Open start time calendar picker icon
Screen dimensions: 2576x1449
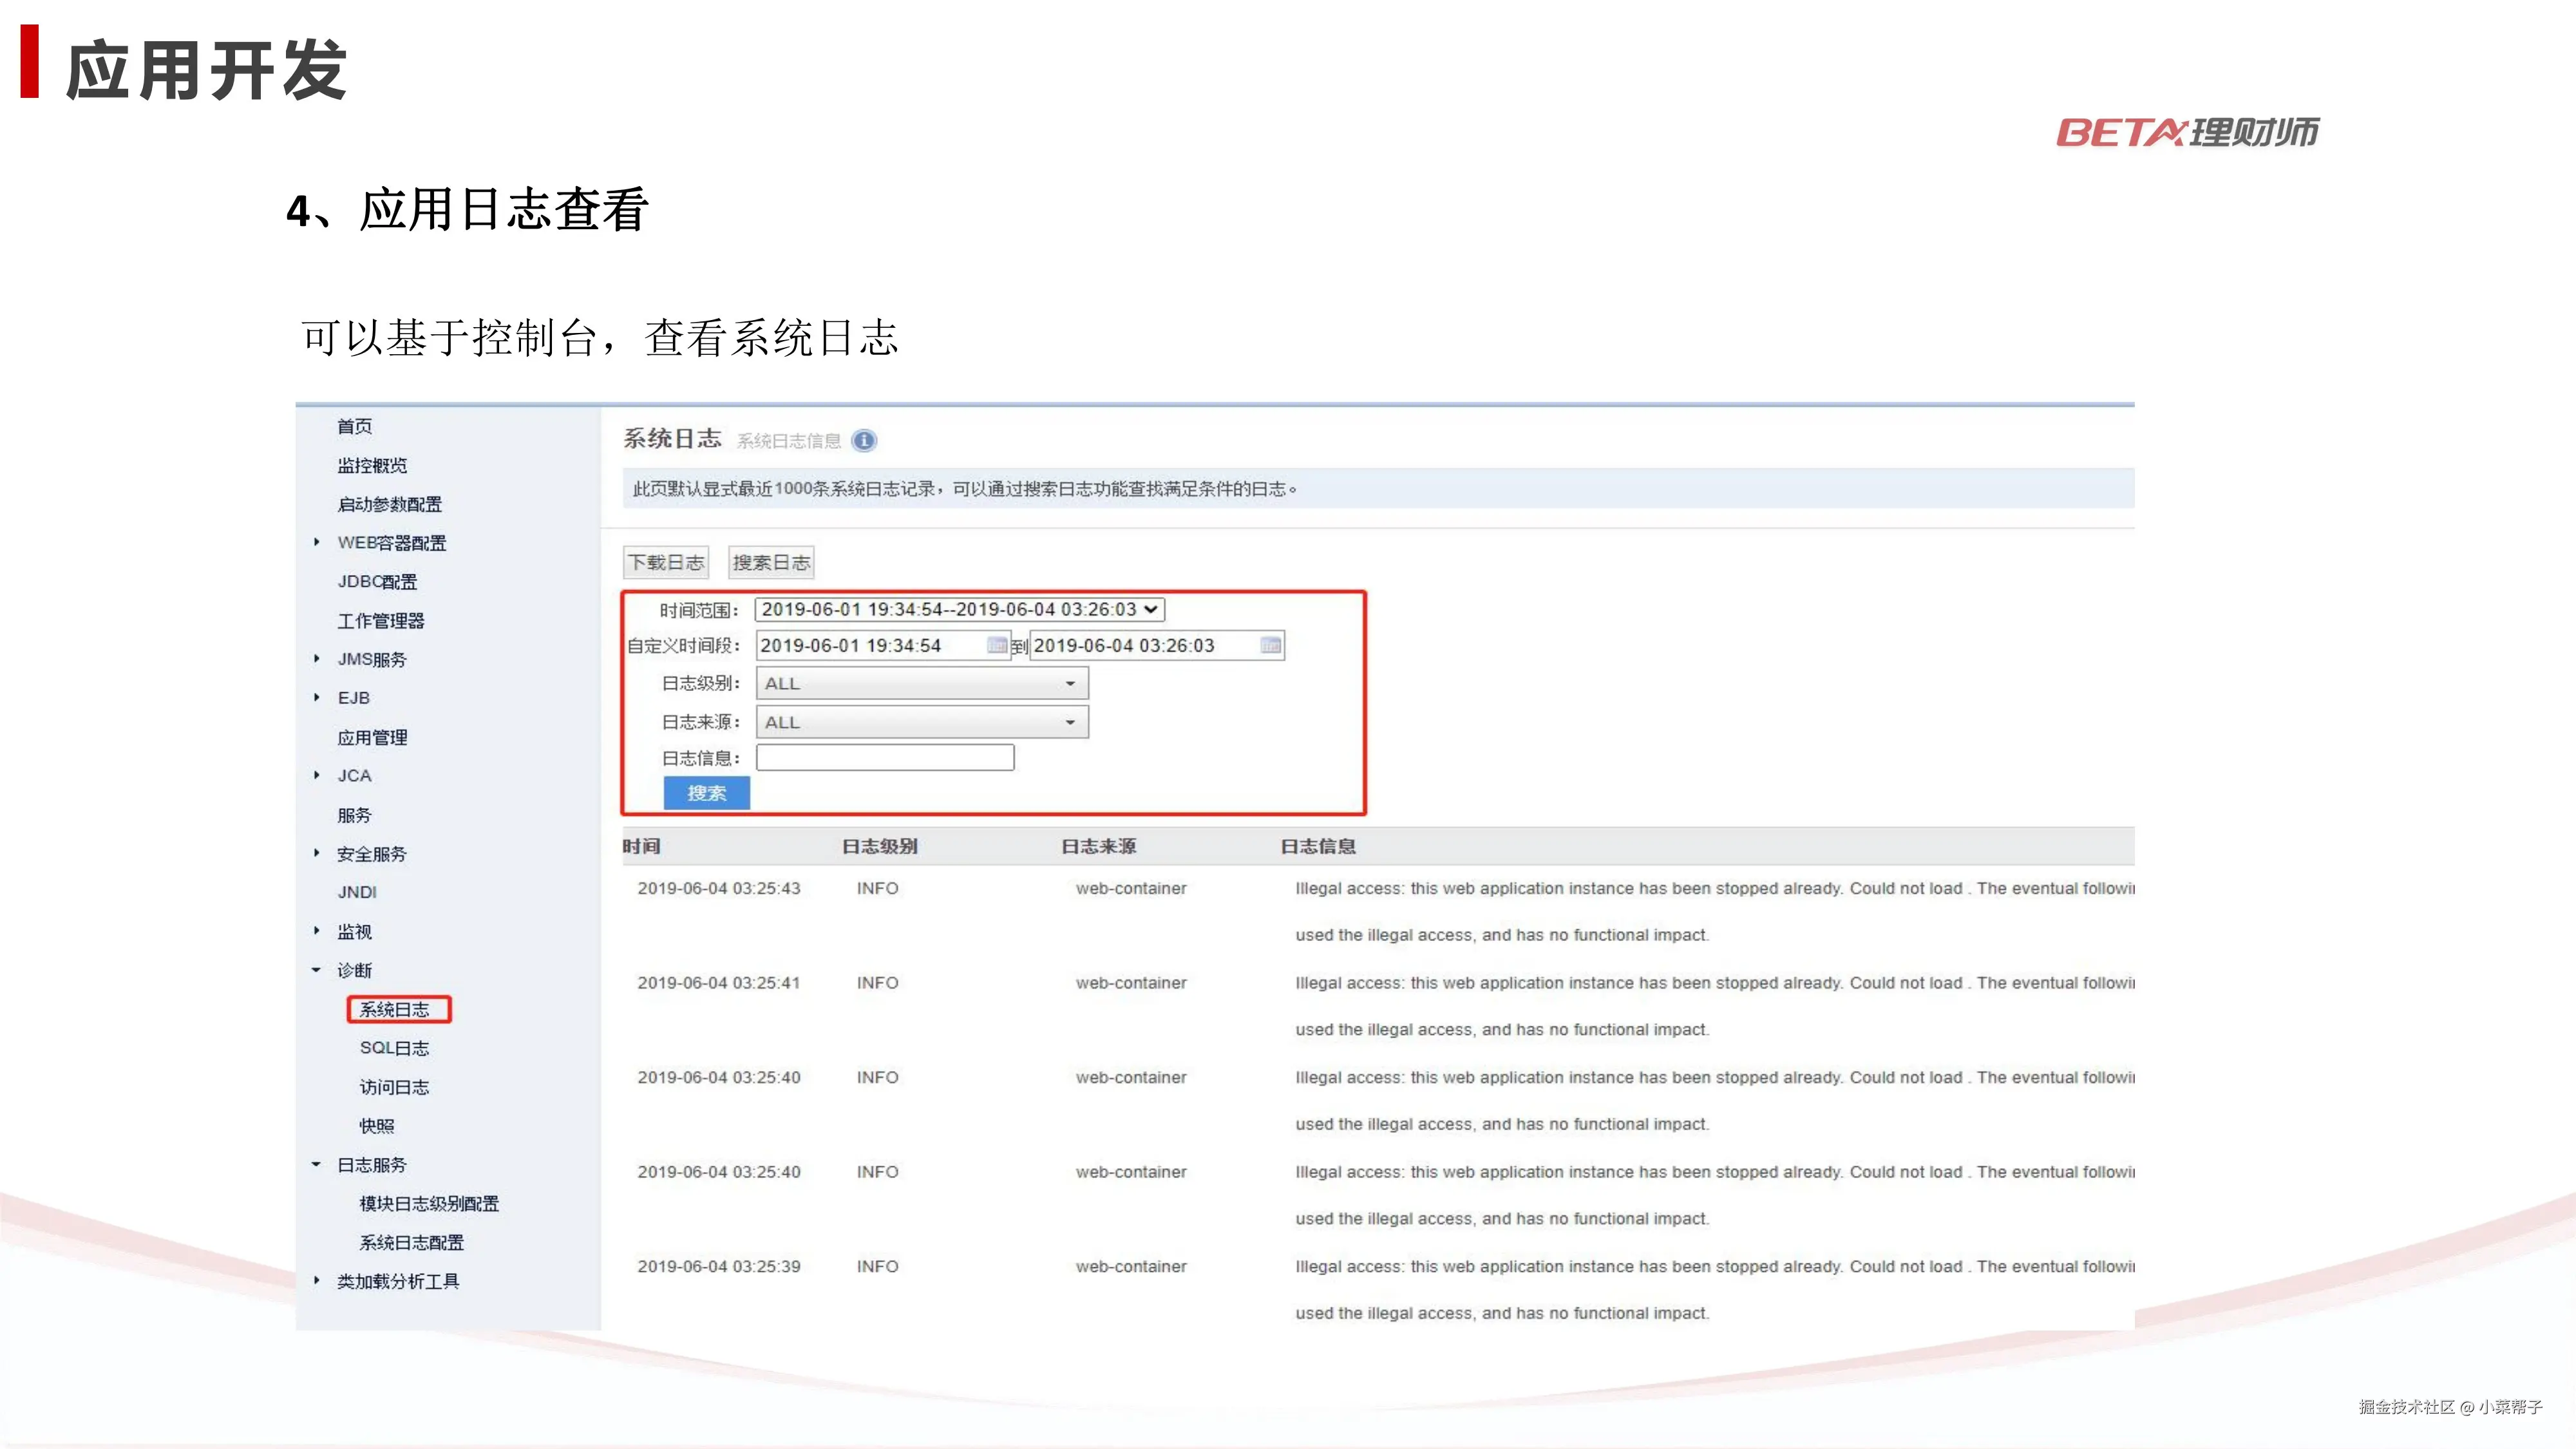[997, 646]
